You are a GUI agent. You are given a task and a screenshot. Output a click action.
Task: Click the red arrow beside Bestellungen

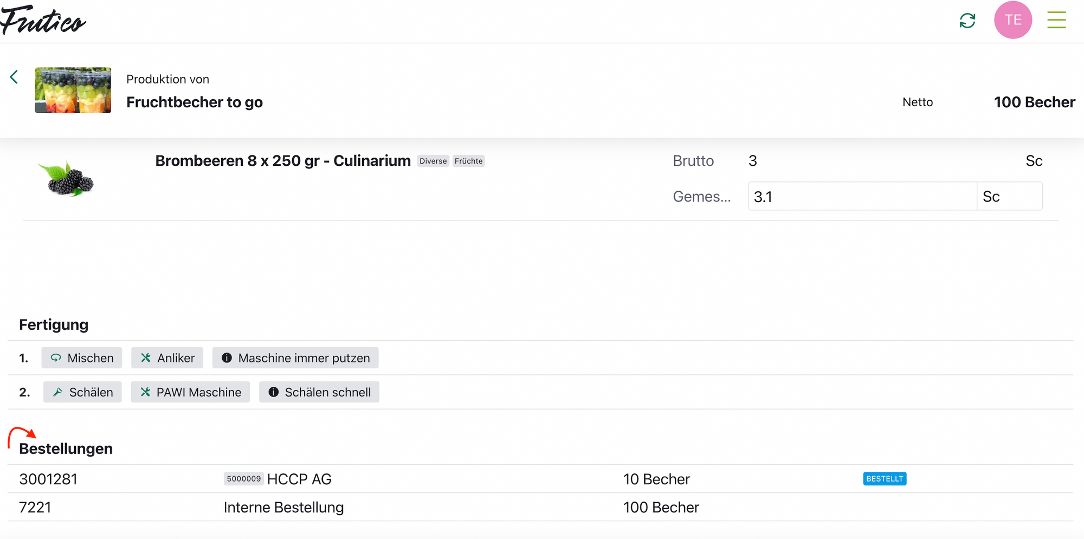[22, 435]
